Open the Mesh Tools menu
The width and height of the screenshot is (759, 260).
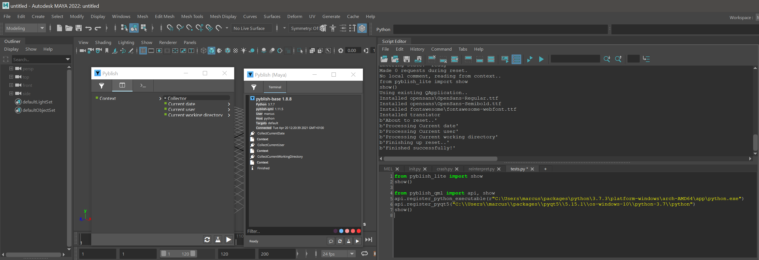192,17
